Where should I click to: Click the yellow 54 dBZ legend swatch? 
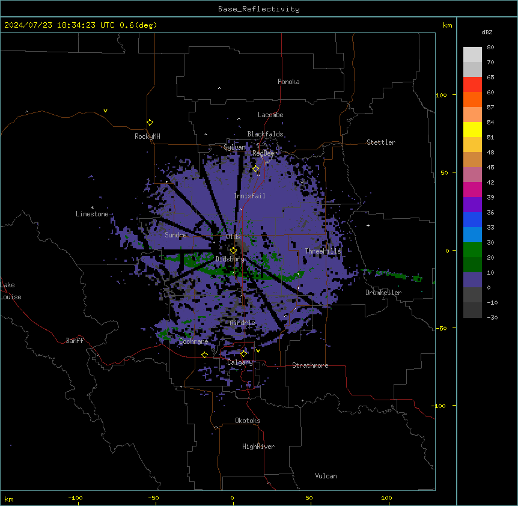(x=472, y=129)
